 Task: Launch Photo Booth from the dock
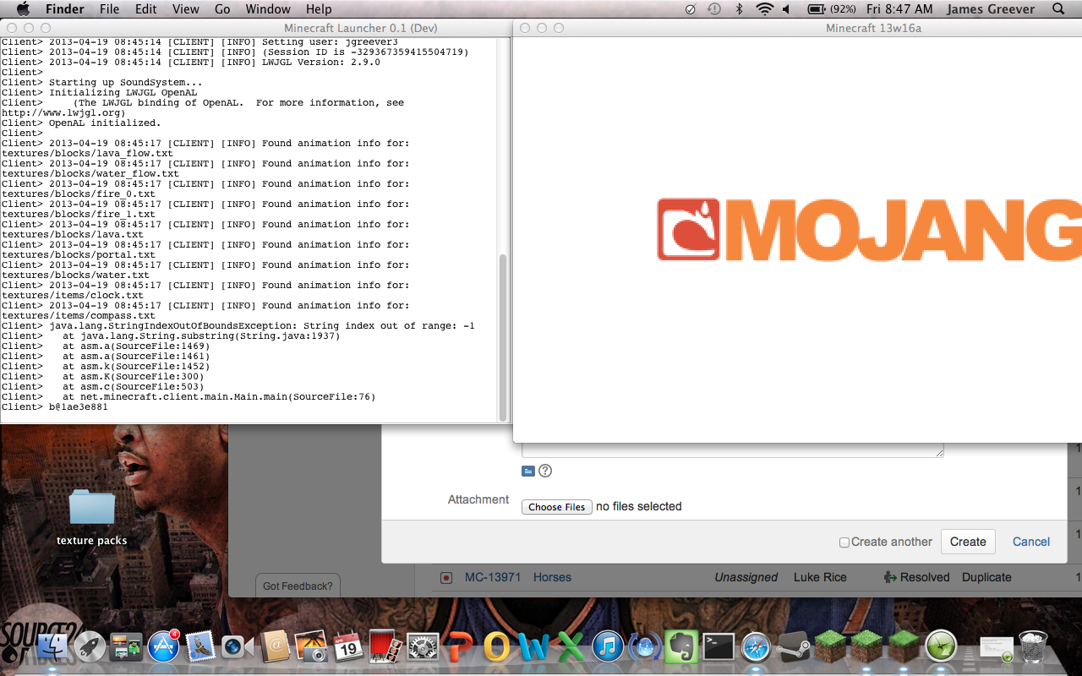coord(385,646)
